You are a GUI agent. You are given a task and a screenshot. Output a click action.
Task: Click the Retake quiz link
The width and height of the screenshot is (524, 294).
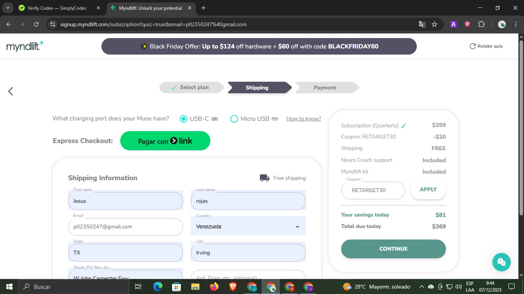pos(486,46)
